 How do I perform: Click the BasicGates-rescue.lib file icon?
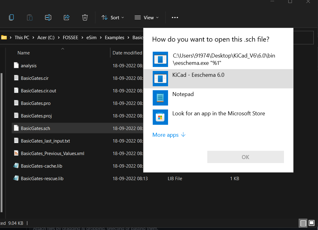point(16,178)
